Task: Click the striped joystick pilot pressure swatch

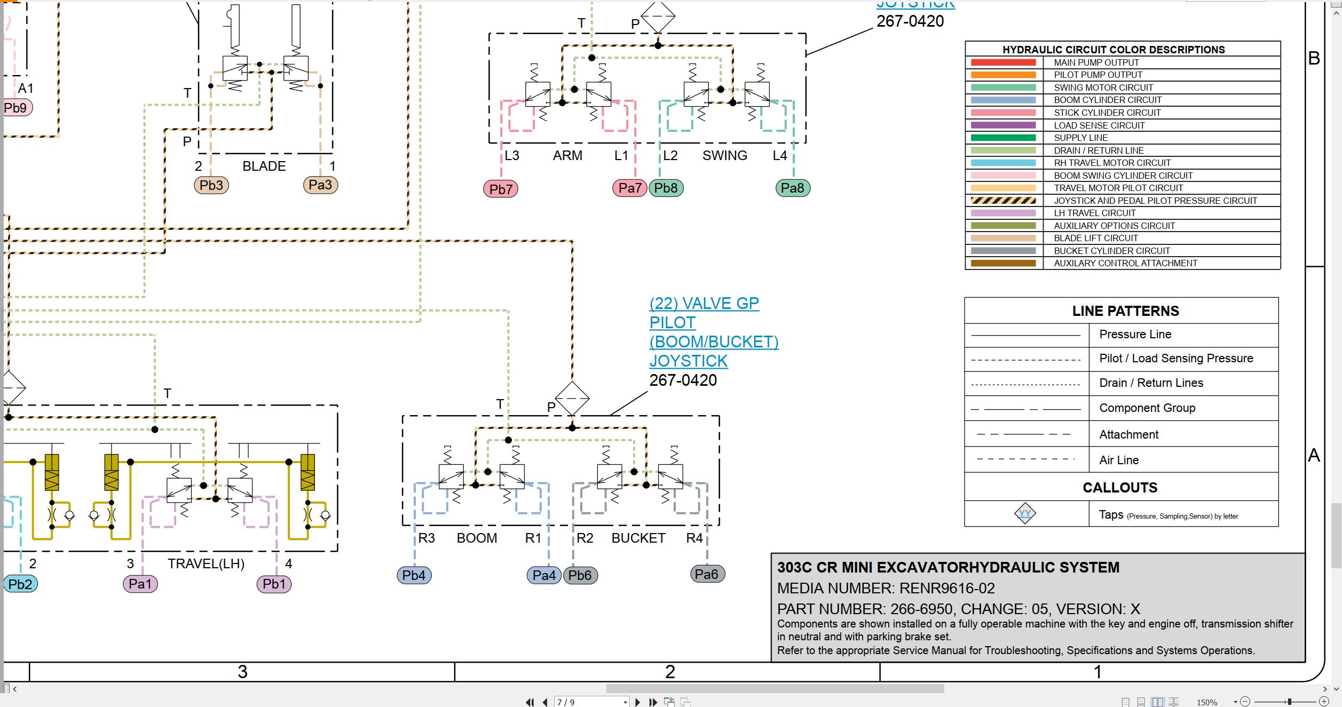Action: pos(1003,201)
